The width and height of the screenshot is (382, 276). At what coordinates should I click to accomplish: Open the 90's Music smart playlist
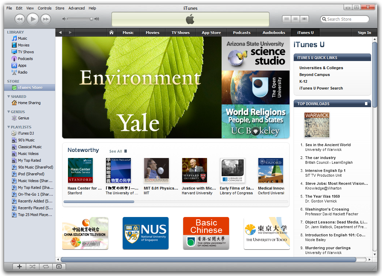click(26, 140)
